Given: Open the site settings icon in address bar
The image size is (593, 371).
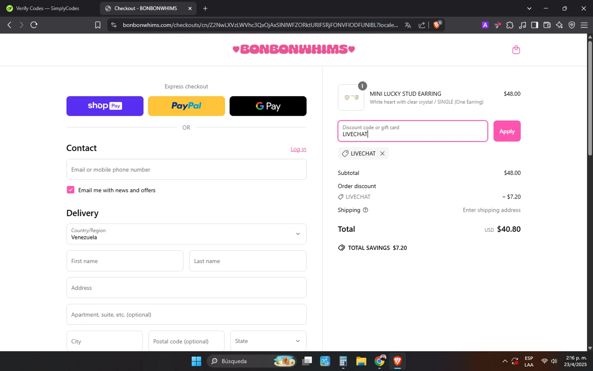Looking at the screenshot, I should pyautogui.click(x=114, y=25).
